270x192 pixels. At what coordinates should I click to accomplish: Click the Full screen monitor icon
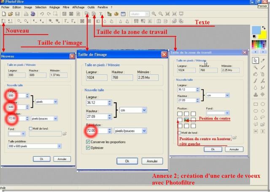pyautogui.click(x=181, y=14)
